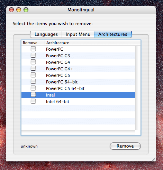
Task: Click the window resize grip corner
Action: pyautogui.click(x=154, y=159)
